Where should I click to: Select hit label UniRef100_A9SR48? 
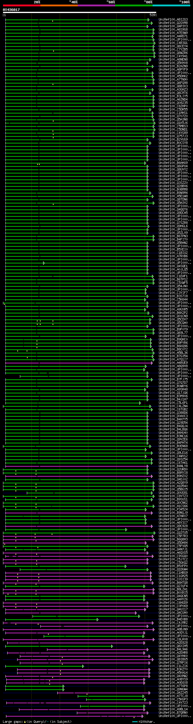[173, 390]
